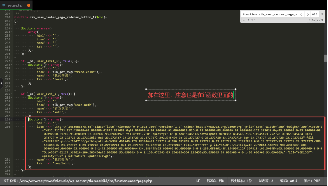Go to next search match
The height and width of the screenshot is (186, 328).
coord(307,14)
